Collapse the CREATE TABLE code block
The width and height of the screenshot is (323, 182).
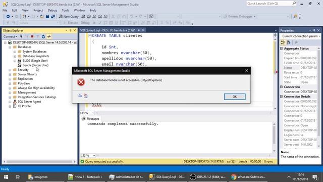[90, 36]
